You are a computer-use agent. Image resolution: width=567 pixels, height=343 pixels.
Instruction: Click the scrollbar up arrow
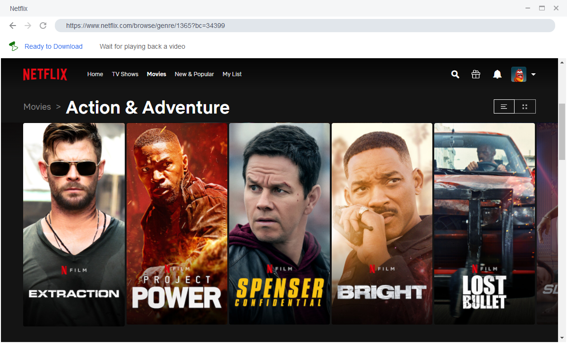point(562,62)
